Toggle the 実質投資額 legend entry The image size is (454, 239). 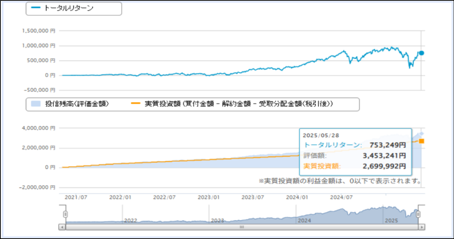(x=232, y=104)
